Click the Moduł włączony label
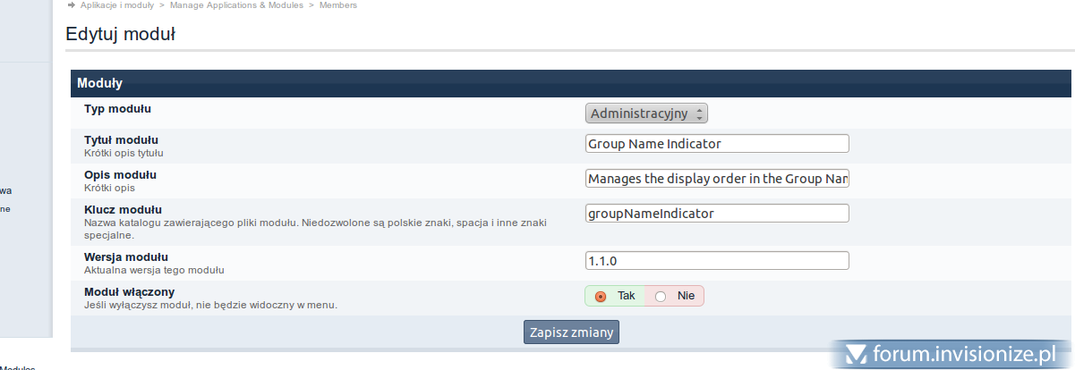Image resolution: width=1075 pixels, height=370 pixels. (129, 291)
